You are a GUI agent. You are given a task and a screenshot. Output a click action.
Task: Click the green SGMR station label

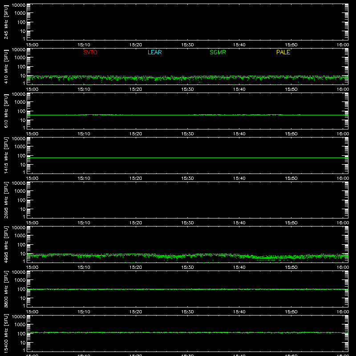click(218, 52)
